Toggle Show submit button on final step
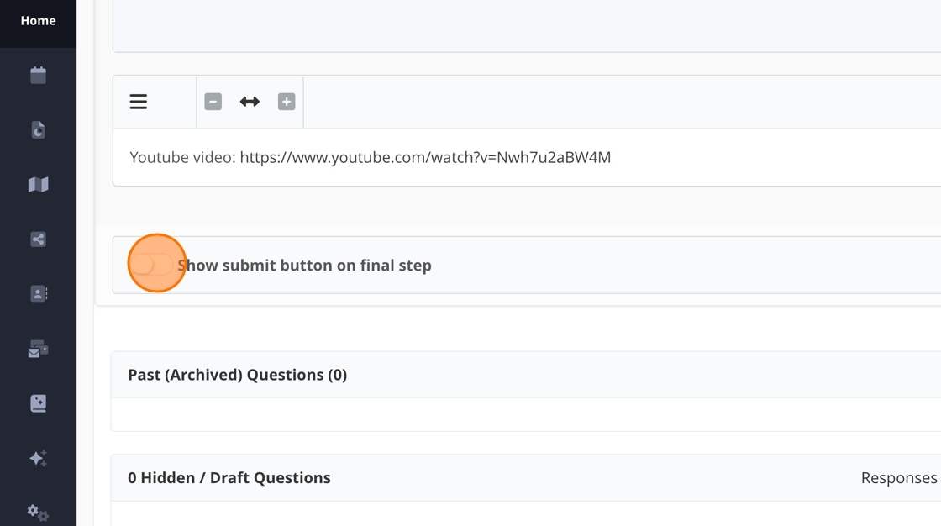The width and height of the screenshot is (941, 526). pyautogui.click(x=152, y=265)
